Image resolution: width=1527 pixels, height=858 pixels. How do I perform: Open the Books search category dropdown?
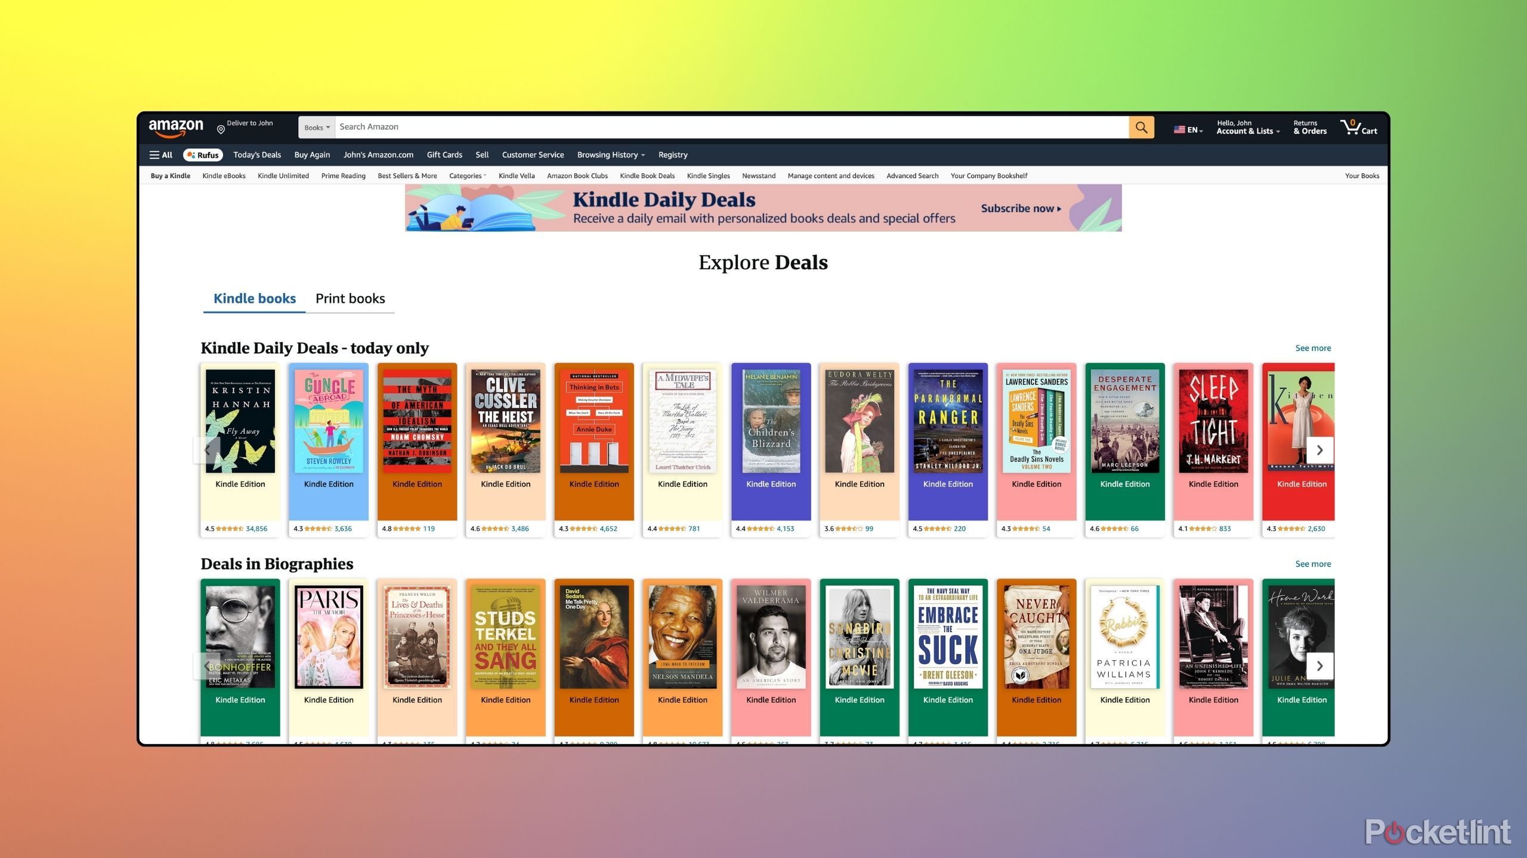tap(317, 128)
